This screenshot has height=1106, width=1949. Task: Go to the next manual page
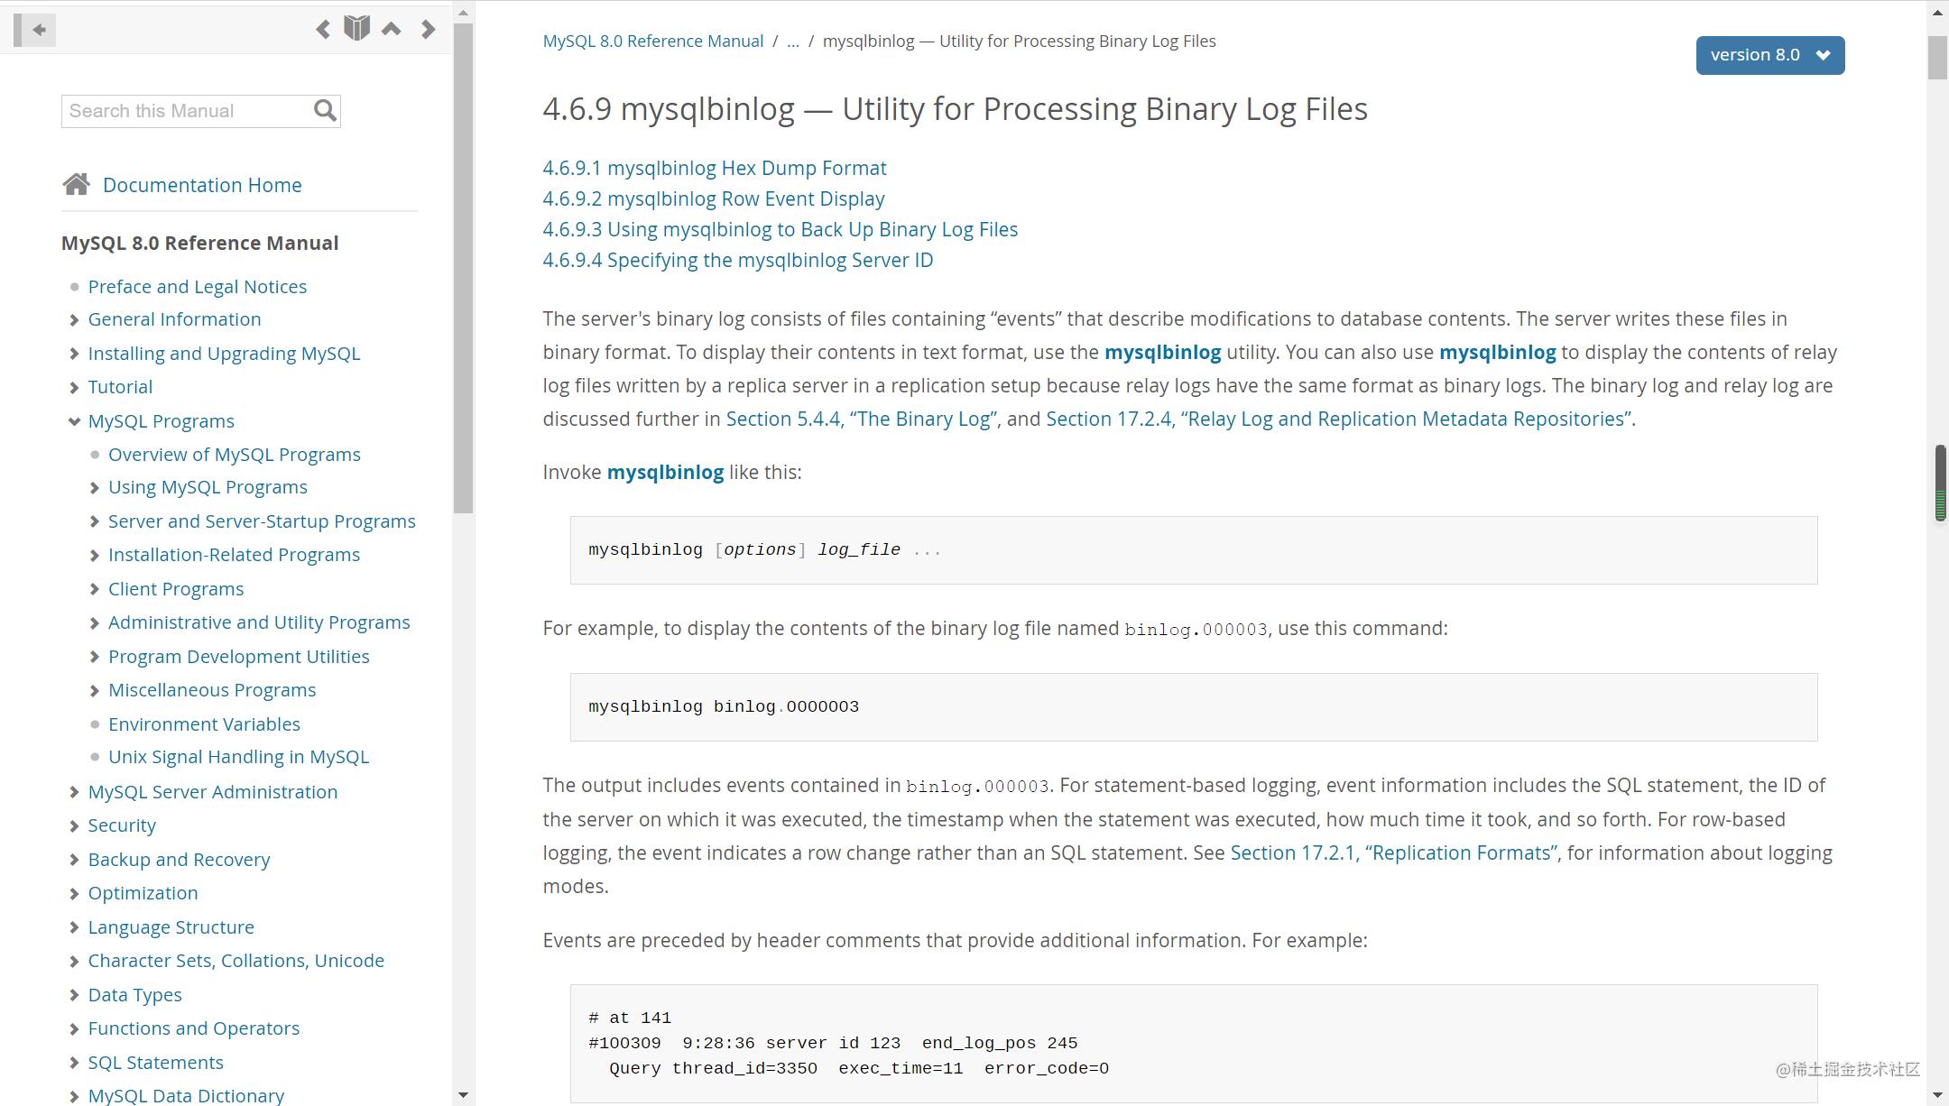pos(428,30)
